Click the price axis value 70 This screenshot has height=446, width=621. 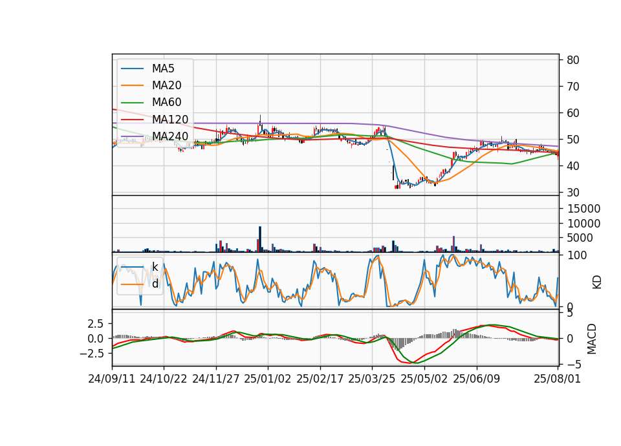click(573, 87)
